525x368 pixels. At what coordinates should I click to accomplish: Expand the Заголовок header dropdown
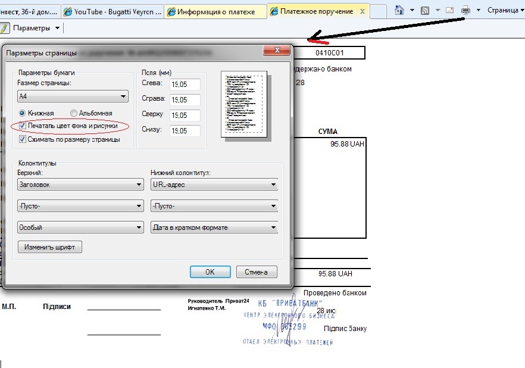[81, 185]
